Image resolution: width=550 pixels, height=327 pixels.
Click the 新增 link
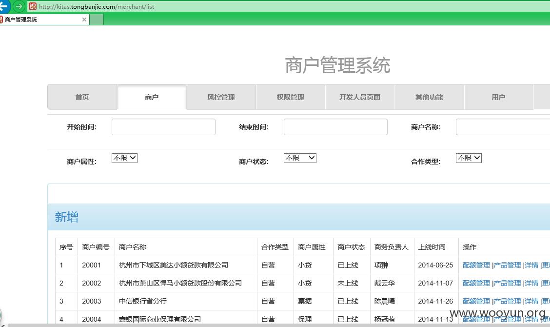[66, 217]
